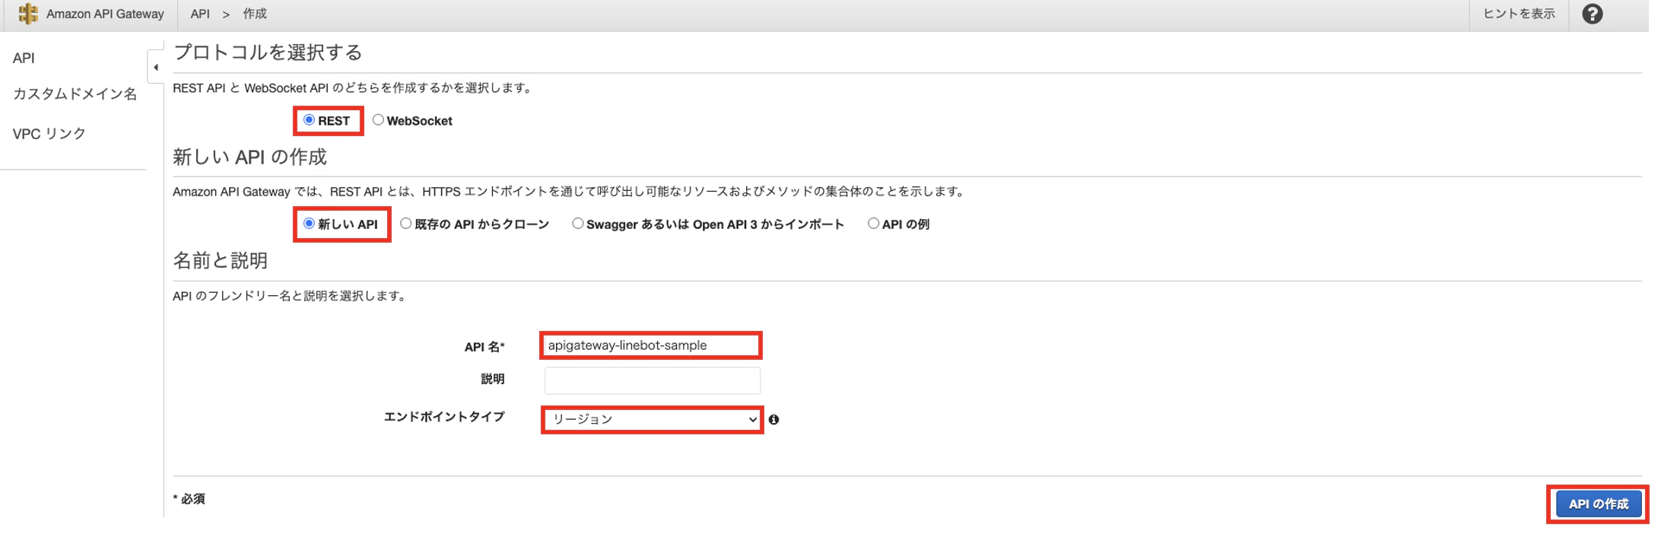Click the 説明 input field
The height and width of the screenshot is (534, 1661).
tap(653, 380)
